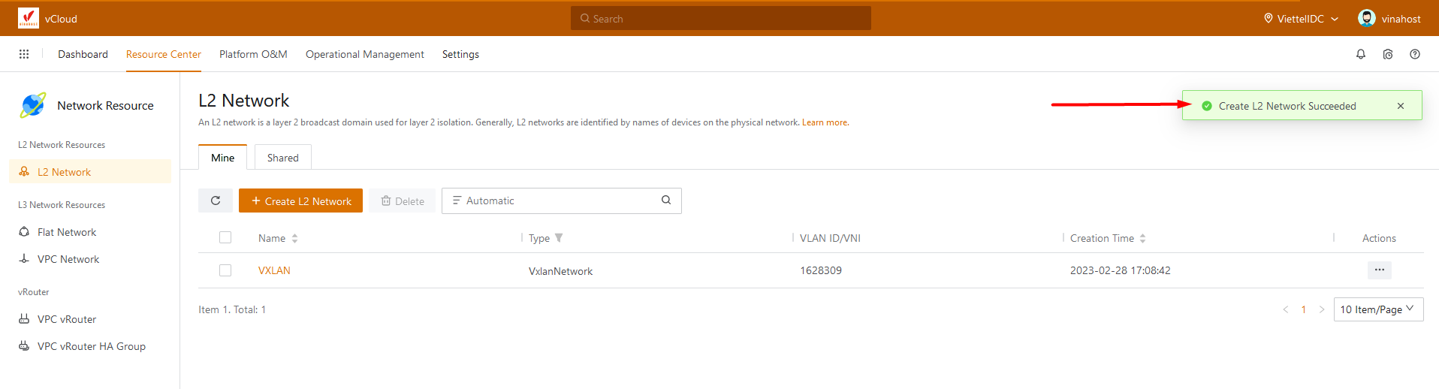Open the apps grid menu icon
Image resolution: width=1439 pixels, height=389 pixels.
(24, 54)
